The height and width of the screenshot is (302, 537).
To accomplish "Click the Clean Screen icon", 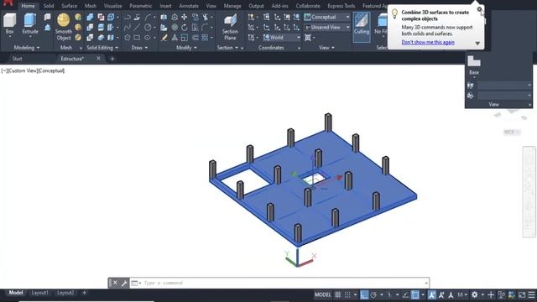I will [x=522, y=294].
